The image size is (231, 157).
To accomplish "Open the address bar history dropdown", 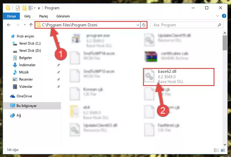I will [138, 25].
